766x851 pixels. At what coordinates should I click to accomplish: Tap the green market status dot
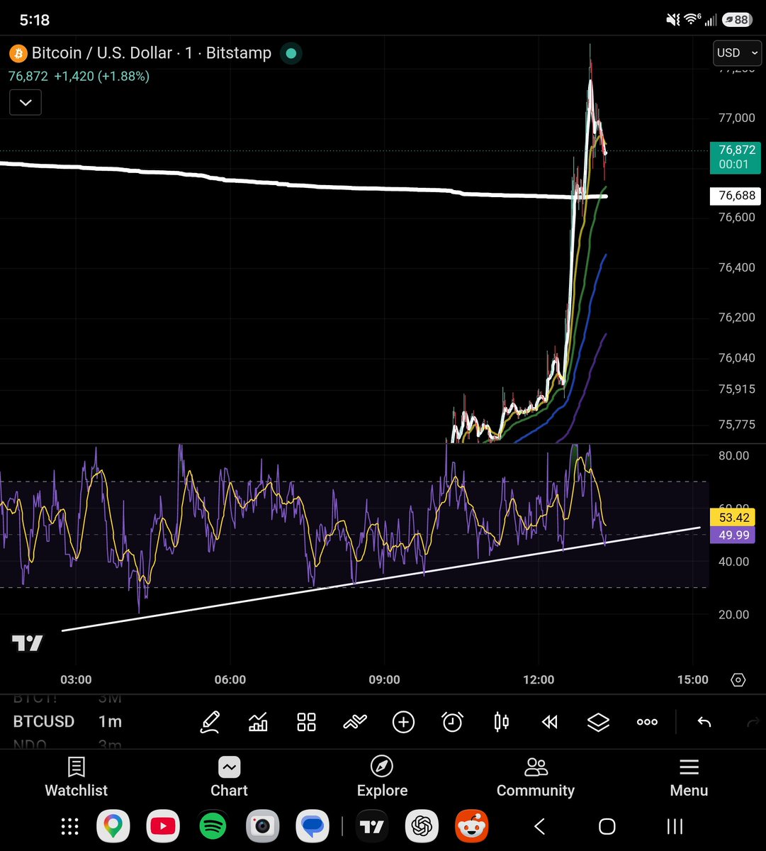[290, 53]
